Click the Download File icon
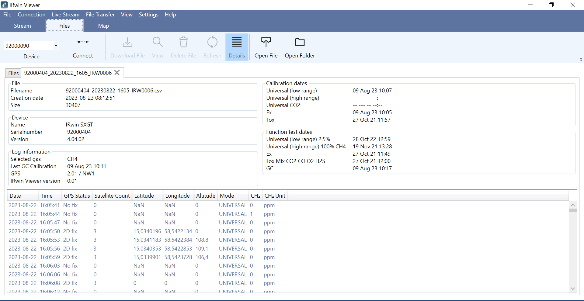584x301 pixels. pos(127,43)
